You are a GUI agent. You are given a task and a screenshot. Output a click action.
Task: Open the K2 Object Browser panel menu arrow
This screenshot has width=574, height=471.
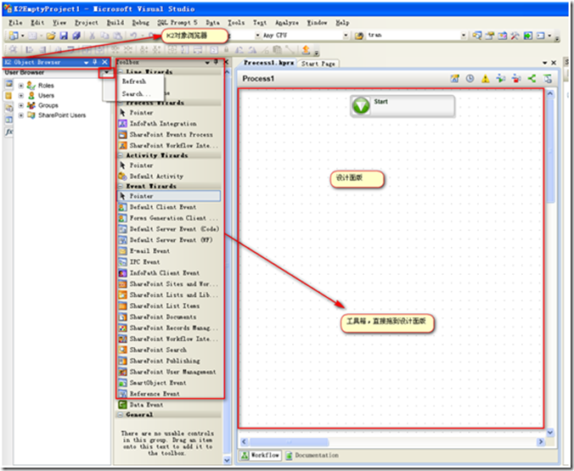click(x=86, y=63)
